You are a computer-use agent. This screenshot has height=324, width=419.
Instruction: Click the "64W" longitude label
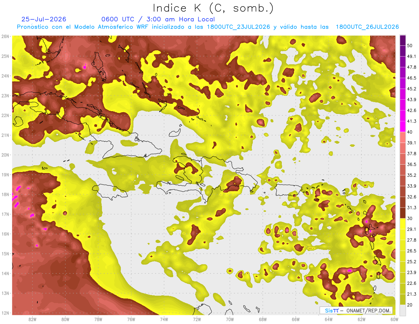[x=329, y=319]
